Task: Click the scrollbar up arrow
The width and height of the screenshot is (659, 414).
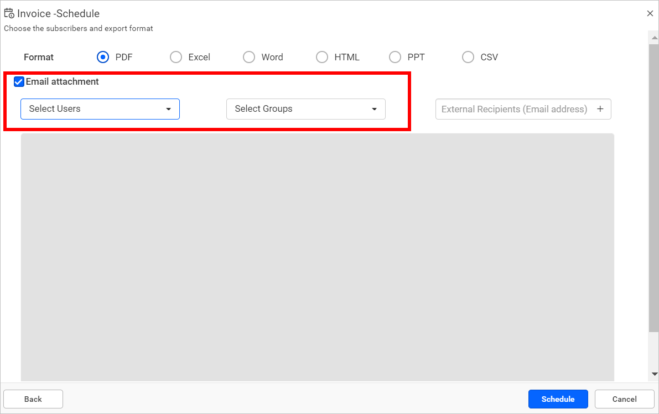Action: click(654, 37)
